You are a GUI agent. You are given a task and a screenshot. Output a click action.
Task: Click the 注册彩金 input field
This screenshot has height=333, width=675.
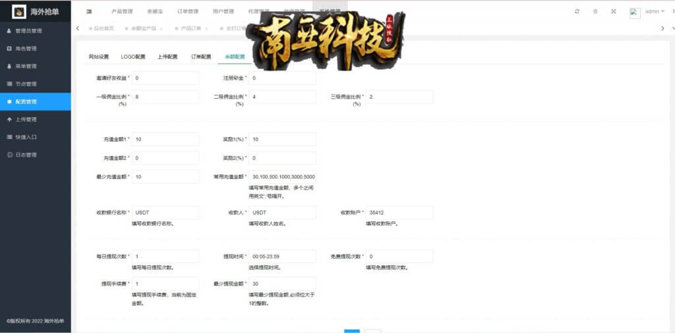[282, 78]
